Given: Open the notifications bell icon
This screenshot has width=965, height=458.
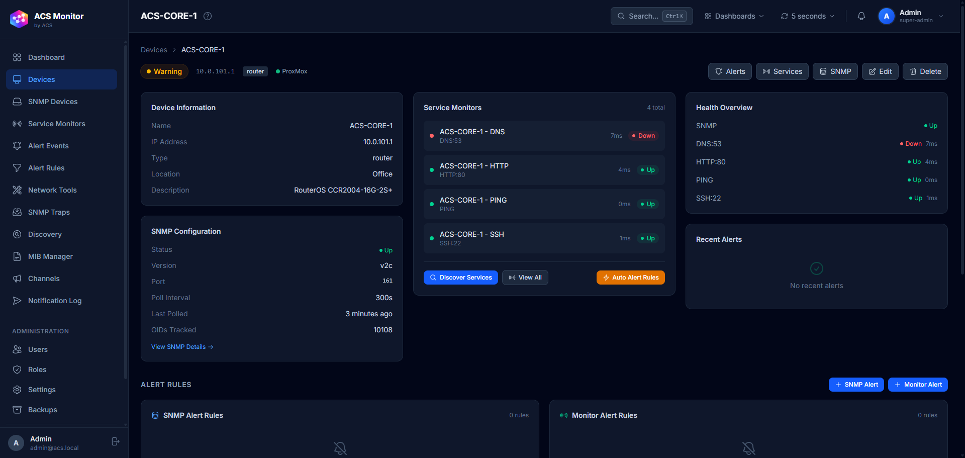Looking at the screenshot, I should (861, 16).
